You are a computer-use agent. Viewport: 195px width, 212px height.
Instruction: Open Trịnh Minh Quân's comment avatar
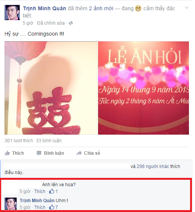tap(11, 204)
